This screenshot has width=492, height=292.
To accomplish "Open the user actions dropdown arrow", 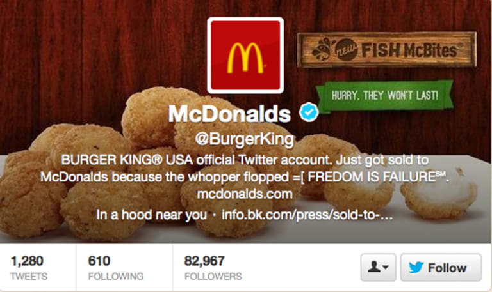I will (386, 267).
